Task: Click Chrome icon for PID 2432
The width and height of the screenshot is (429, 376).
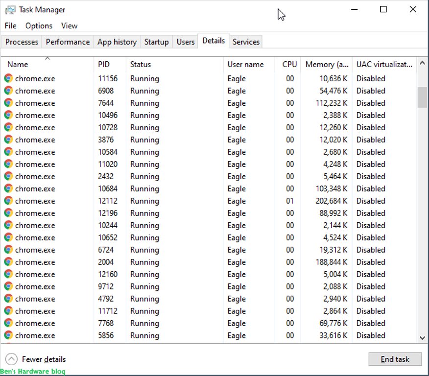Action: point(8,176)
